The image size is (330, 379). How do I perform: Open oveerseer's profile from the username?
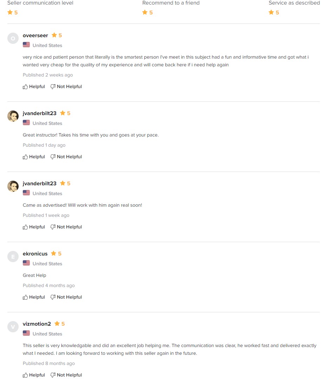pyautogui.click(x=35, y=35)
